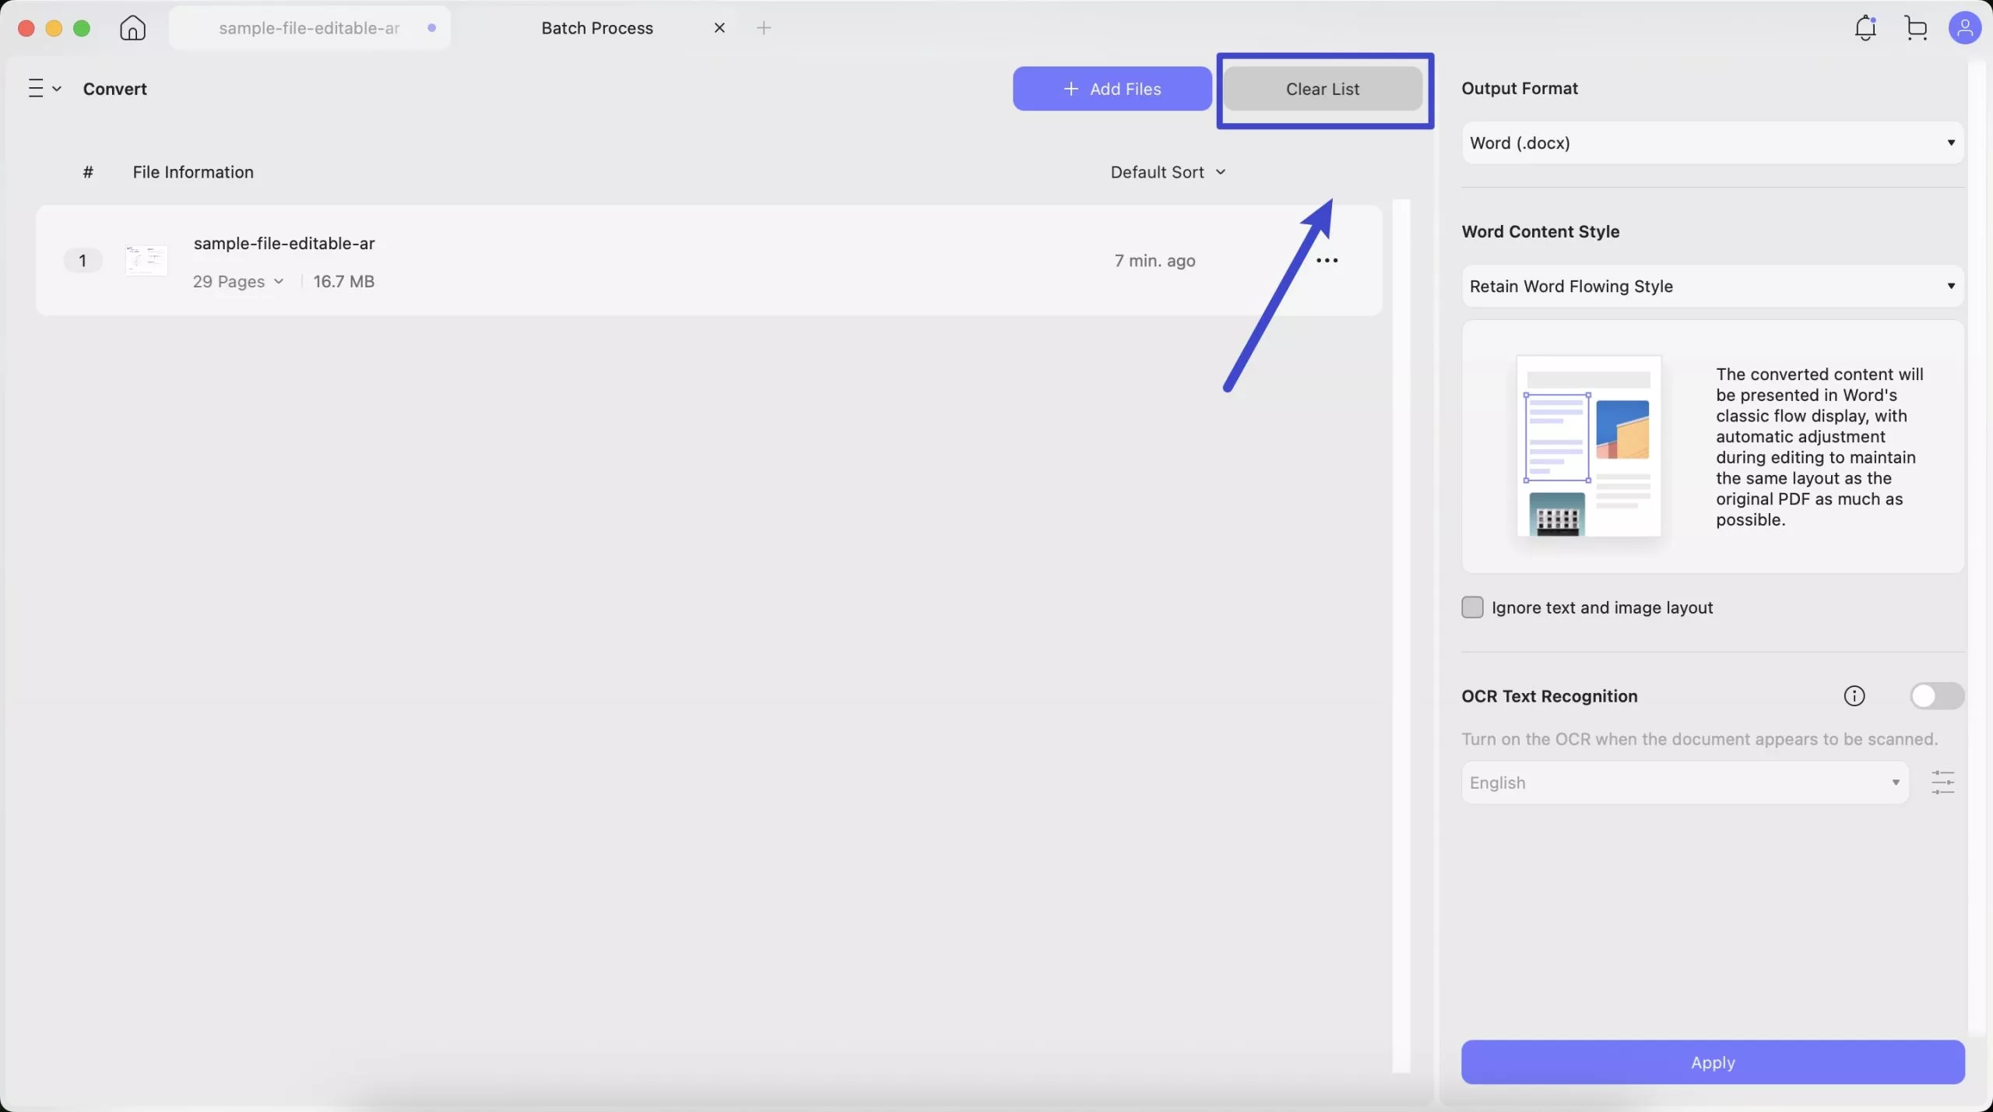Viewport: 1993px width, 1112px height.
Task: Click the Word flowing style preview illustration
Action: (1588, 445)
